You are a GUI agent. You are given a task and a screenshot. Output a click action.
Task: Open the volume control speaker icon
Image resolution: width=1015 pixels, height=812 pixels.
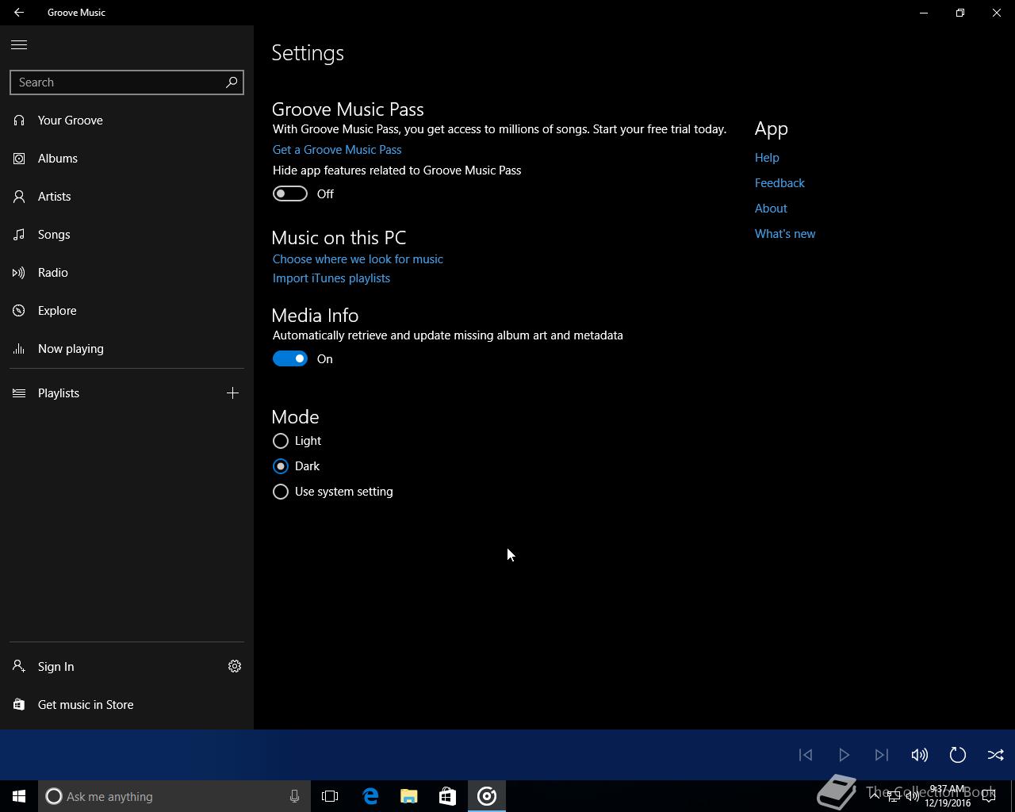coord(920,755)
